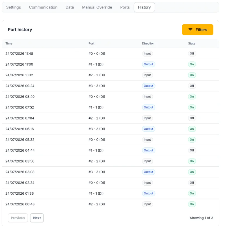Select the 24/07/2026 11:00 timestamp
225x226 pixels.
point(19,64)
